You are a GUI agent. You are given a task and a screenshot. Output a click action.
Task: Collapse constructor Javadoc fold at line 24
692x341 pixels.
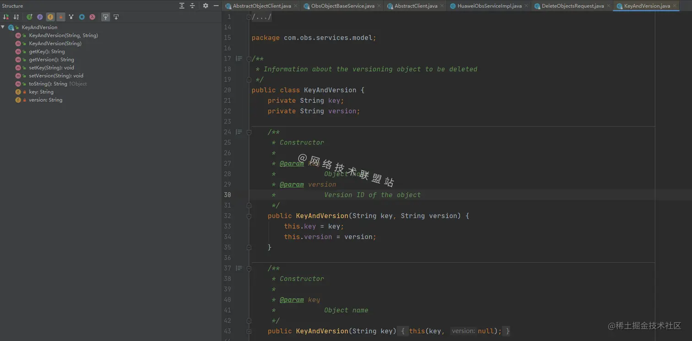249,132
